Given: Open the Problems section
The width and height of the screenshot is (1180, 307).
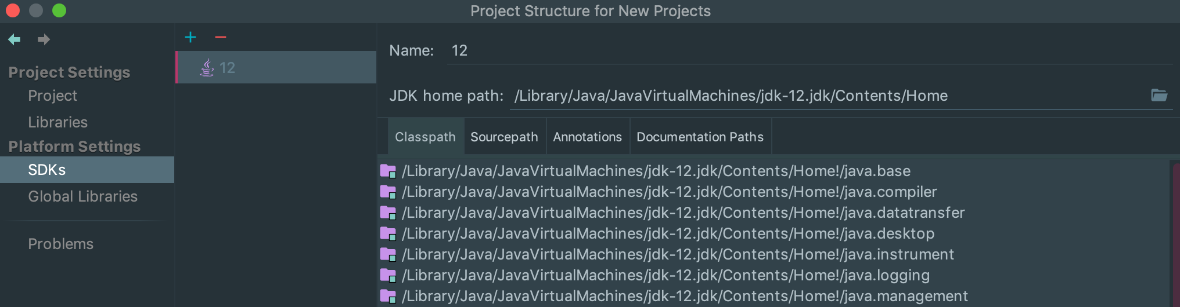Looking at the screenshot, I should tap(60, 244).
